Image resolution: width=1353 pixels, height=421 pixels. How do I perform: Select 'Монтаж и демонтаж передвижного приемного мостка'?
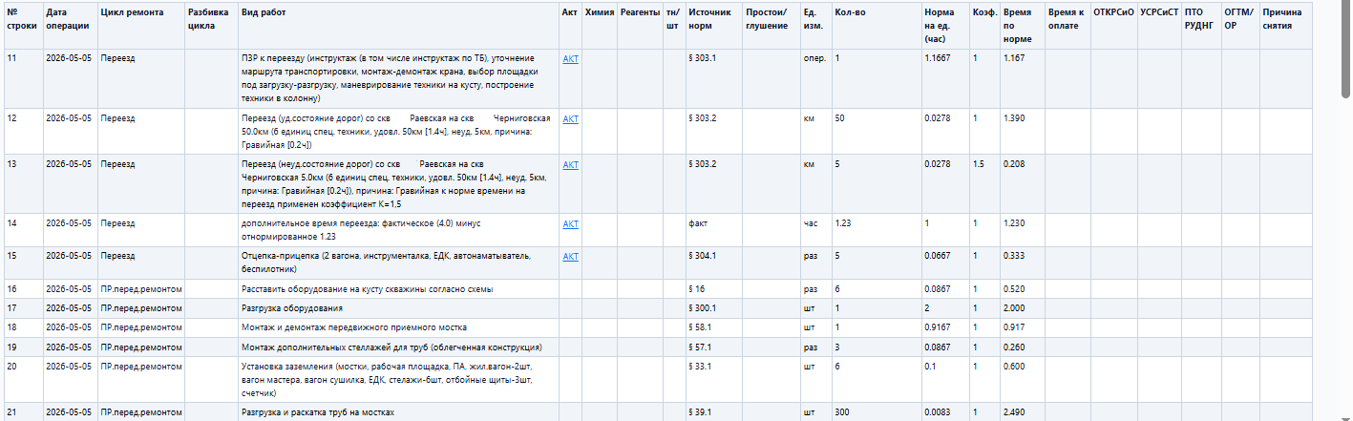[x=398, y=327]
